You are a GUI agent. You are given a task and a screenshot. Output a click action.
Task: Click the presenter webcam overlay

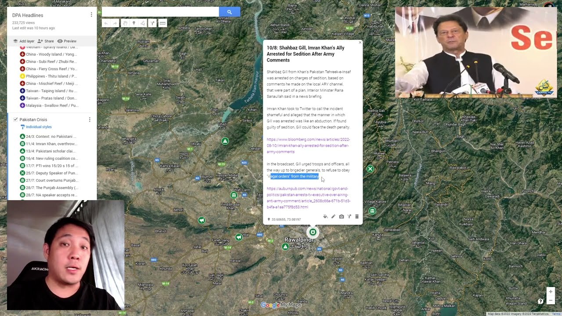[x=66, y=255]
